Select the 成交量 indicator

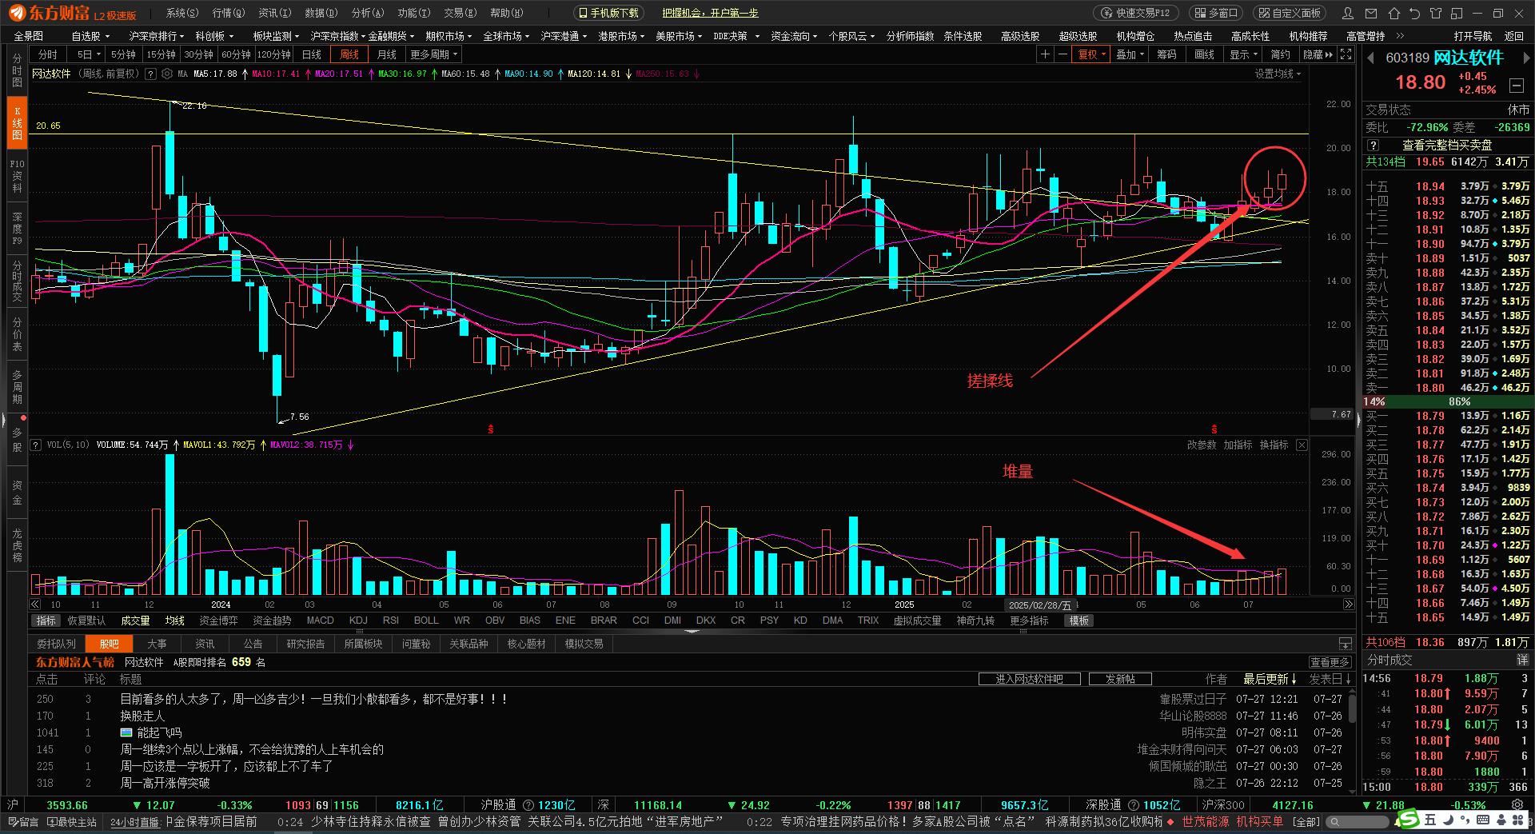point(135,621)
